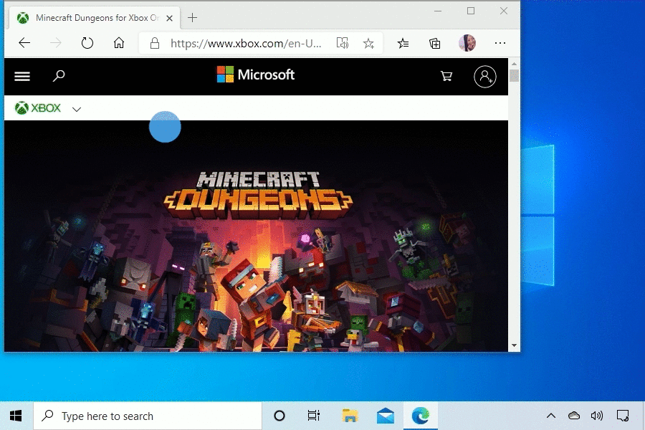Viewport: 645px width, 430px height.
Task: Open a new browser tab
Action: (192, 18)
